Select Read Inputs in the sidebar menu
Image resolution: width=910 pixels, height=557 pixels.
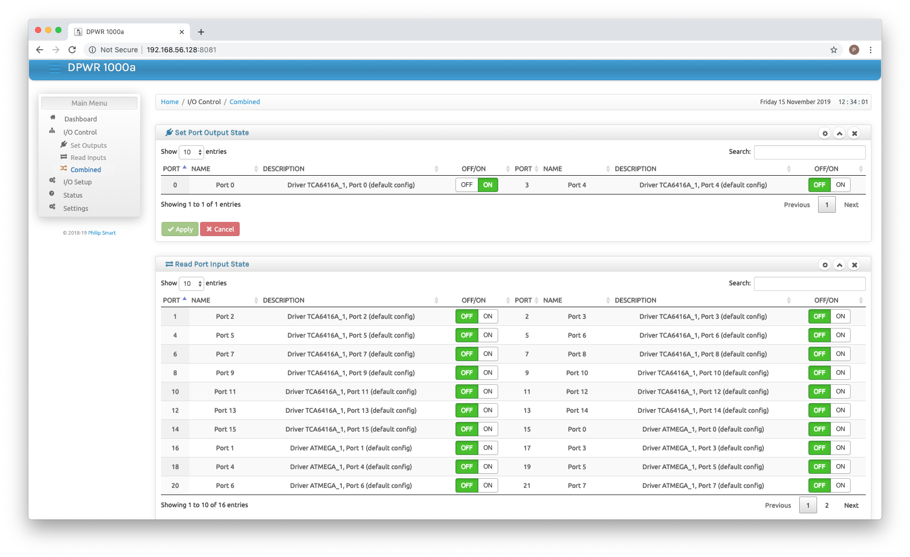pyautogui.click(x=88, y=158)
